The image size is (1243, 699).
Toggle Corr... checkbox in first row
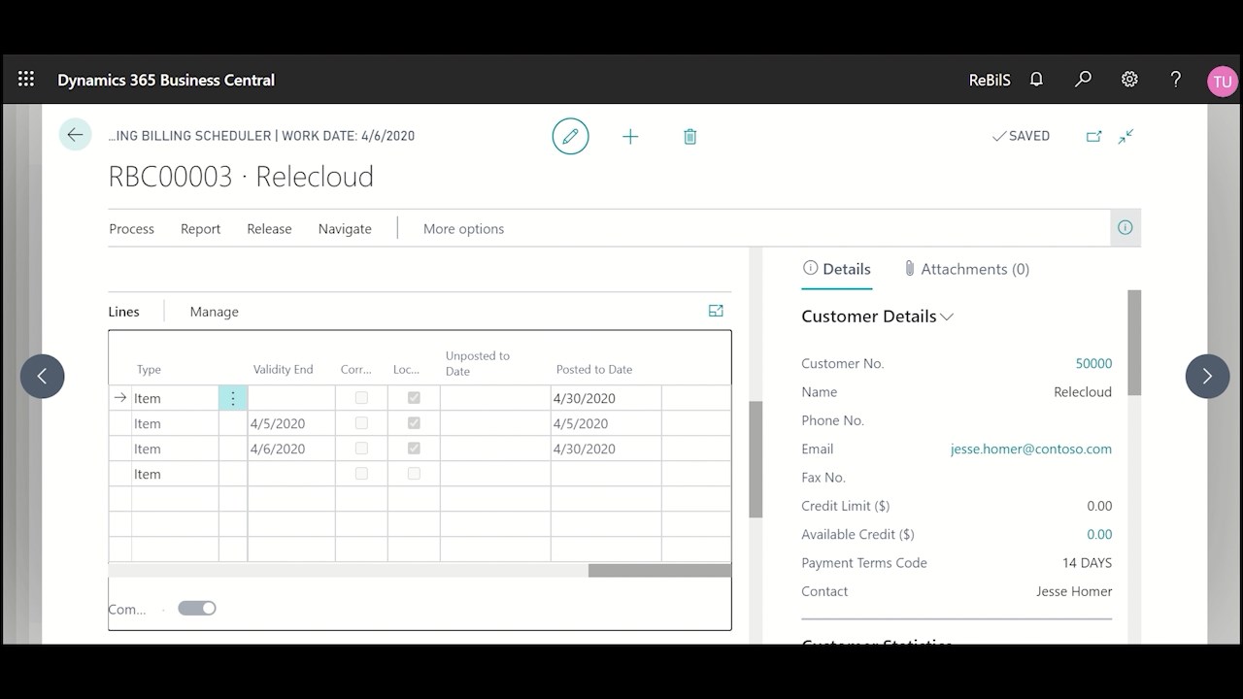pos(361,398)
